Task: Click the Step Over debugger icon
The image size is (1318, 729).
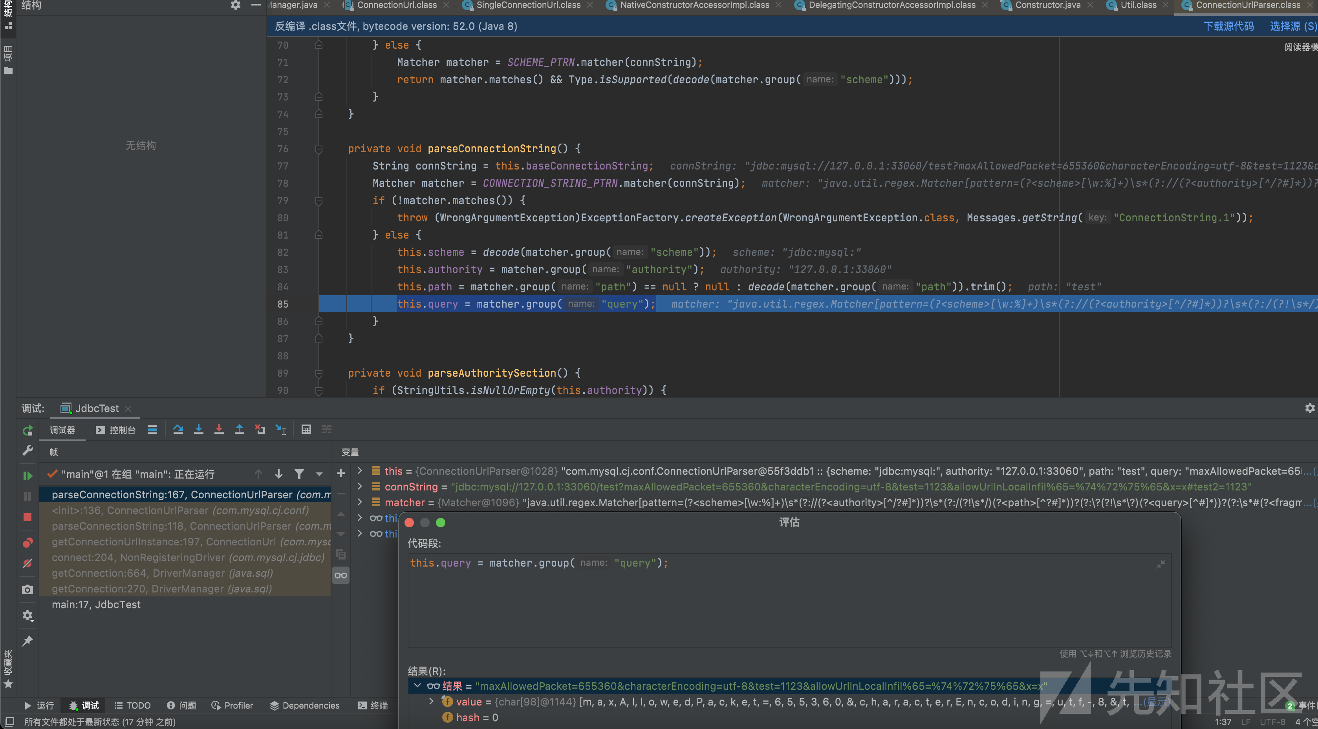Action: 178,429
